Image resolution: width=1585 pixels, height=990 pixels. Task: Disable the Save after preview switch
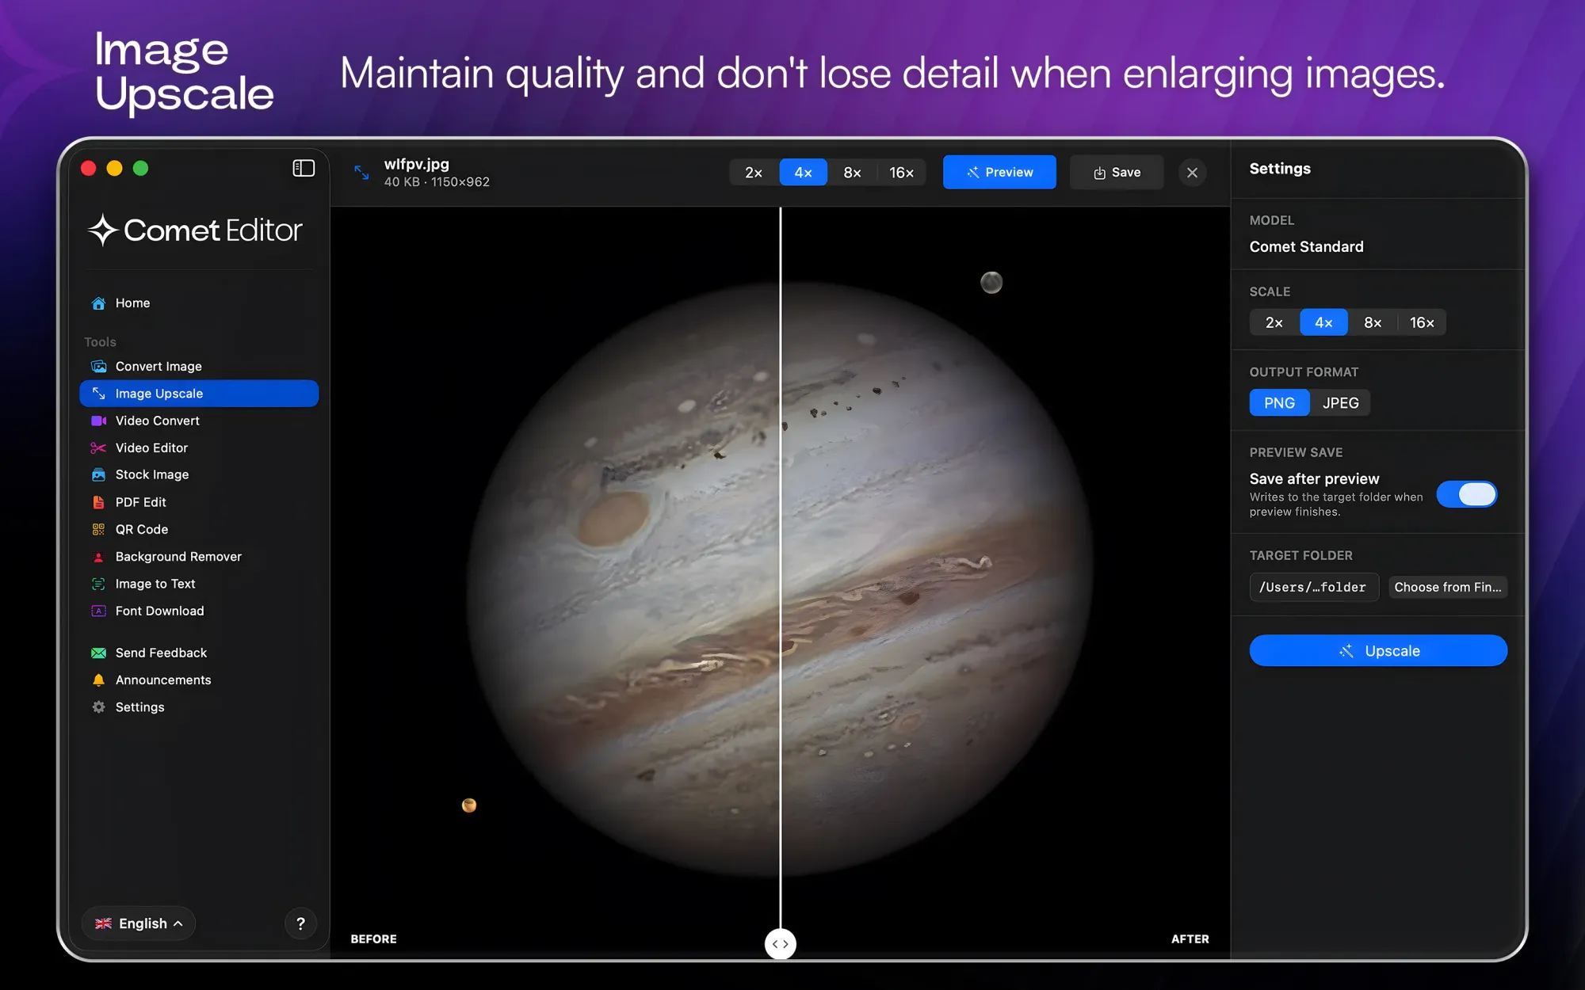(x=1467, y=494)
